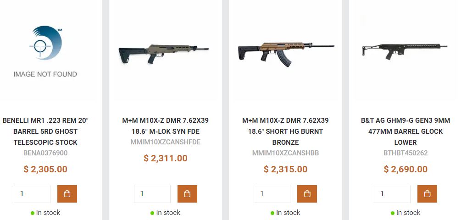Click the $2,690.00 price

point(405,169)
